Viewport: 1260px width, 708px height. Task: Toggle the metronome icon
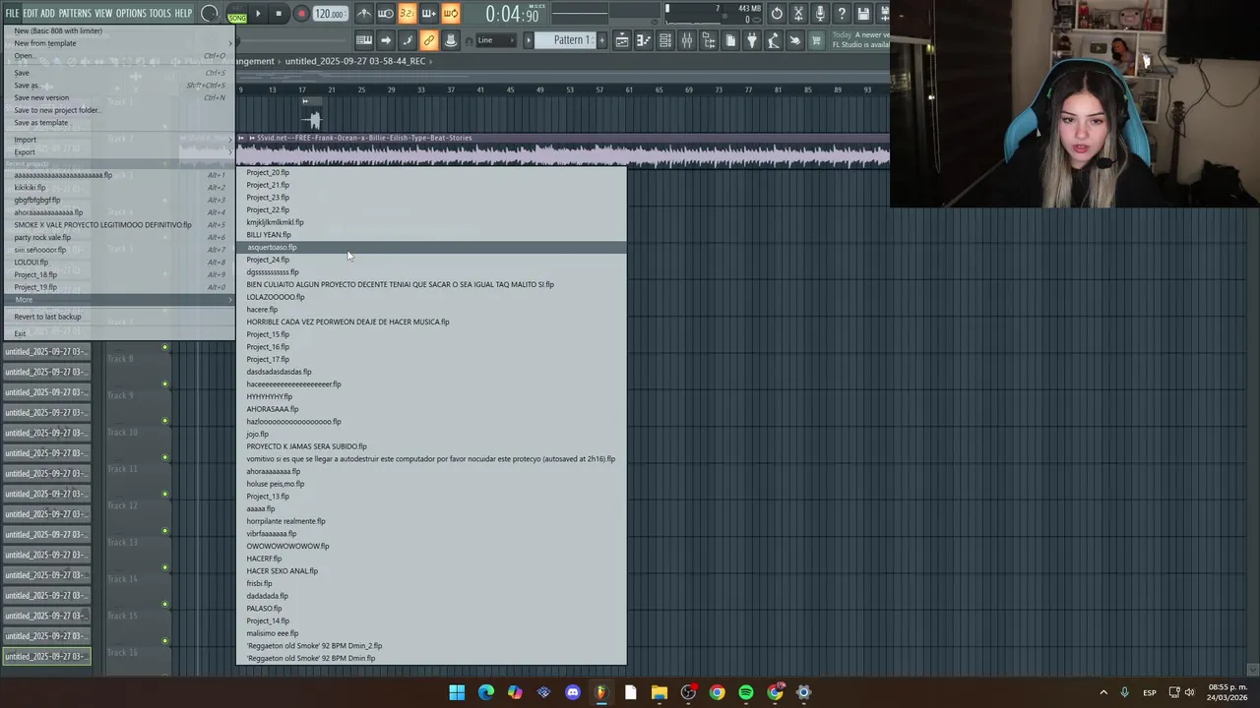click(364, 14)
